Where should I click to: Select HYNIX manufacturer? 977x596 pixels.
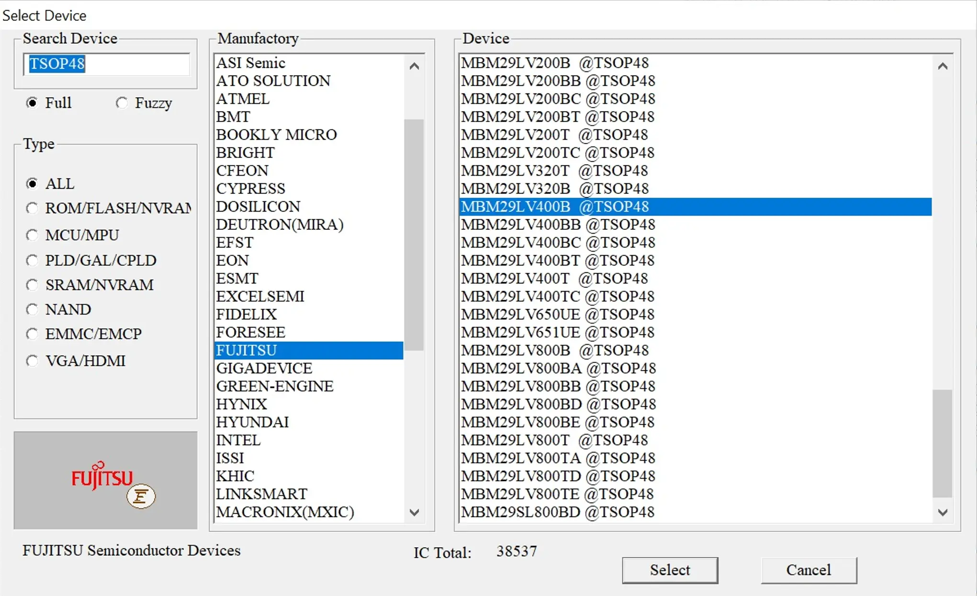click(309, 404)
